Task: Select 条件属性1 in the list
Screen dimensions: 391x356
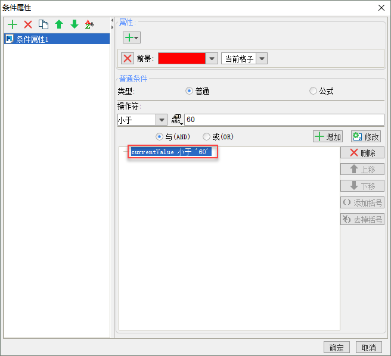Action: 57,39
